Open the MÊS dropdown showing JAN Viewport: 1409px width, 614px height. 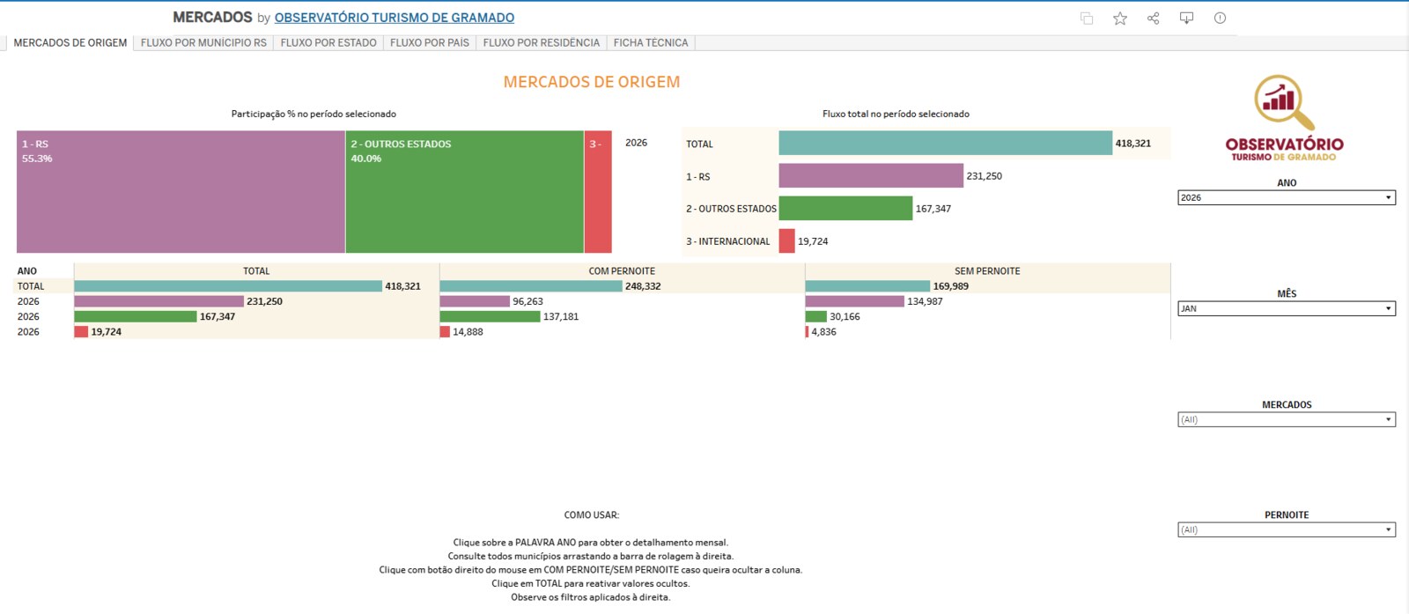1287,308
